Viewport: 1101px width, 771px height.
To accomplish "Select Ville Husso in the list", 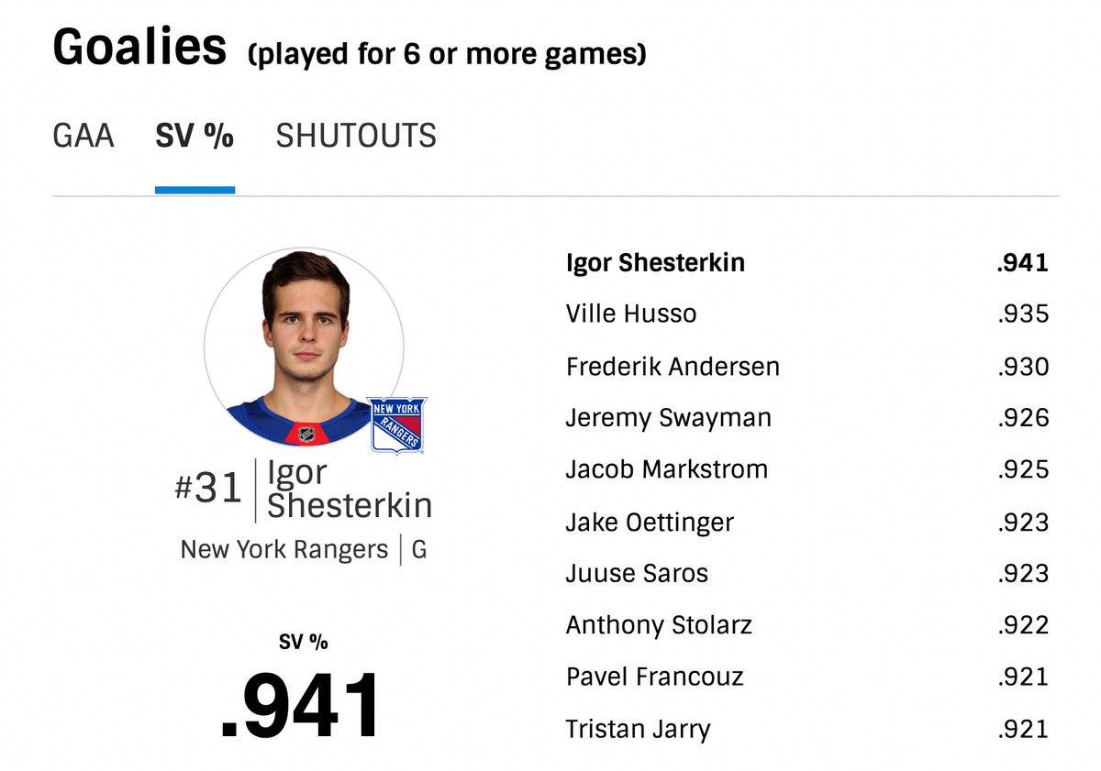I will pyautogui.click(x=807, y=314).
